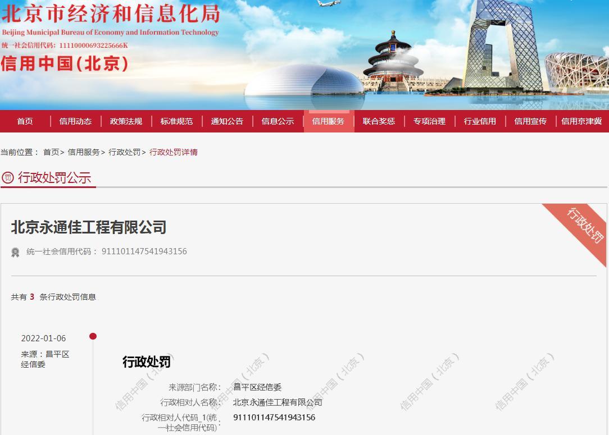Click the 首页 breadcrumb link
Screen dimensions: 609x435
point(51,152)
